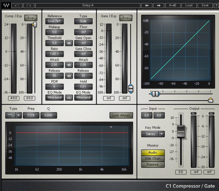Click the link arrows beside Threshold

[69, 43]
